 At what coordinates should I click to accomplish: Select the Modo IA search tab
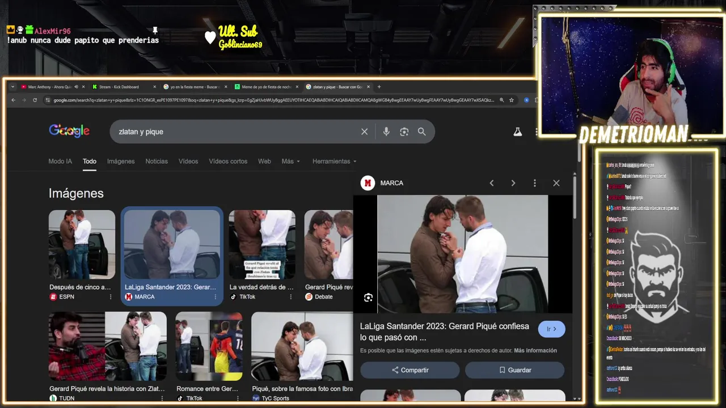tap(60, 161)
